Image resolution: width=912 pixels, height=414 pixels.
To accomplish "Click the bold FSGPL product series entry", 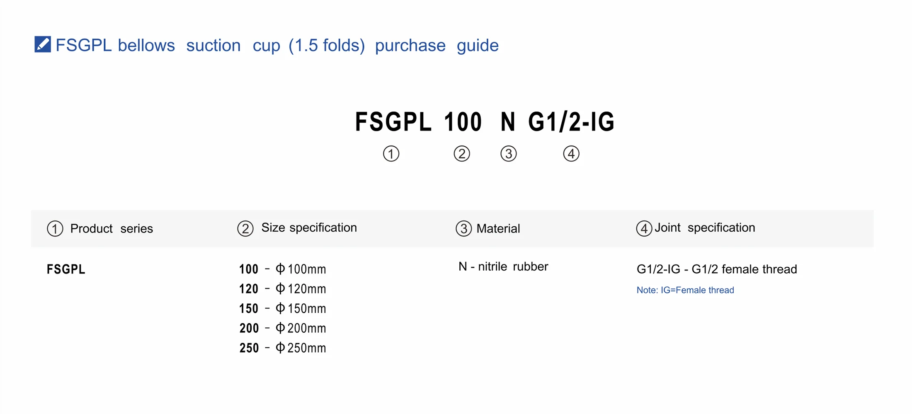I will pyautogui.click(x=66, y=269).
